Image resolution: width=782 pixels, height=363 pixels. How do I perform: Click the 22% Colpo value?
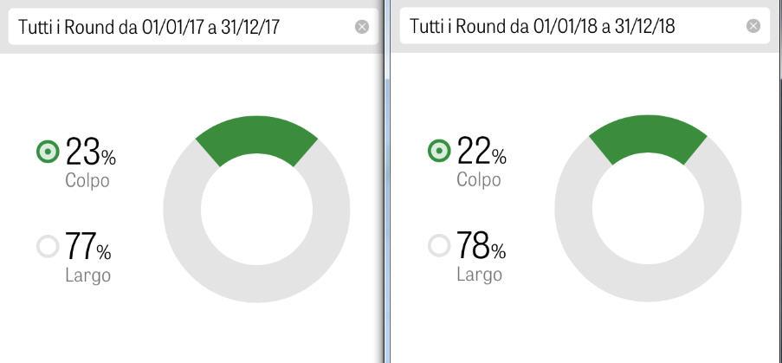pos(481,152)
